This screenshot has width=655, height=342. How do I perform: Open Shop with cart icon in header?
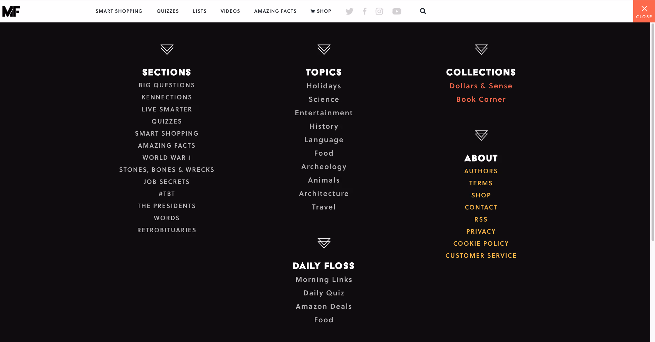click(x=321, y=11)
